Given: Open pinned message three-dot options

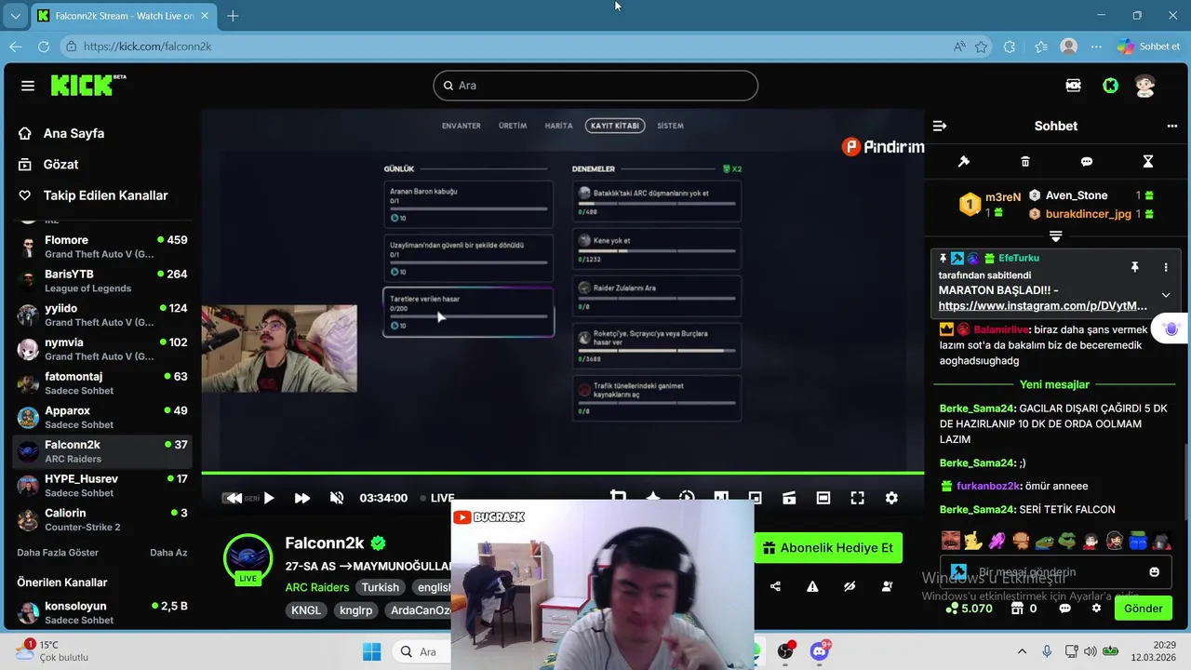Looking at the screenshot, I should click(1166, 267).
